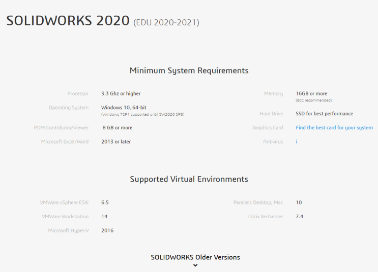The image size is (378, 272).
Task: Select the '2016' Hyper-V version value
Action: pyautogui.click(x=107, y=230)
